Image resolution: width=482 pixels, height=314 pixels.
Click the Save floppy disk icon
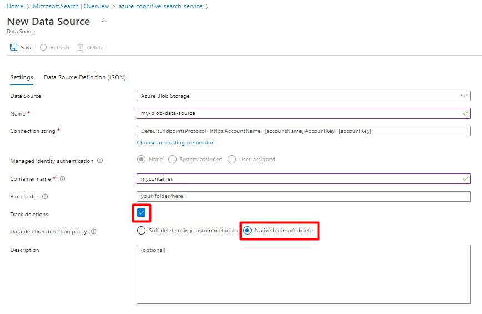point(13,47)
